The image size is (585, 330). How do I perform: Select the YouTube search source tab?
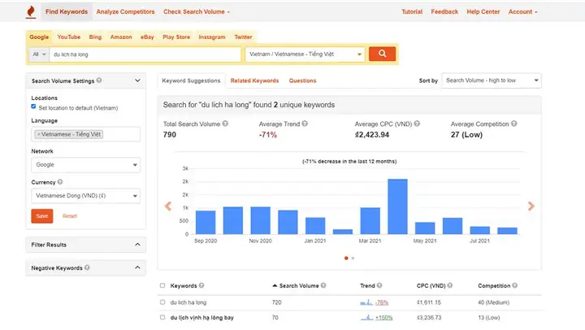click(x=68, y=37)
